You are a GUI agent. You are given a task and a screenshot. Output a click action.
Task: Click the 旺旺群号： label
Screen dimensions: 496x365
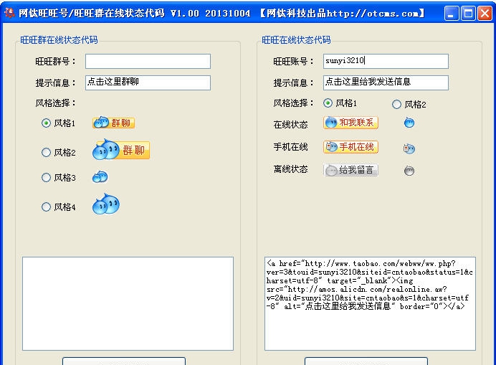56,61
